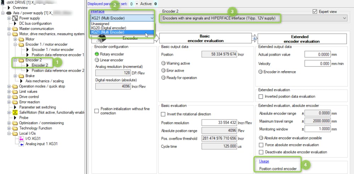The image size is (354, 174).
Task: Click the Master communication folder icon
Action: pos(15,29)
